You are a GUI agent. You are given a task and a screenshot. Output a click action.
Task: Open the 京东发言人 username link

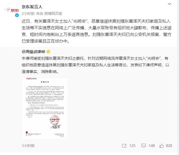[32, 7]
